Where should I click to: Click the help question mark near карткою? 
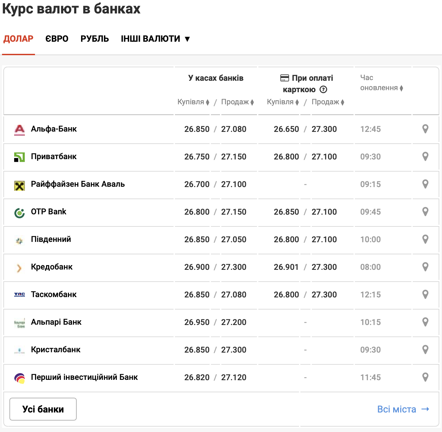pyautogui.click(x=323, y=89)
